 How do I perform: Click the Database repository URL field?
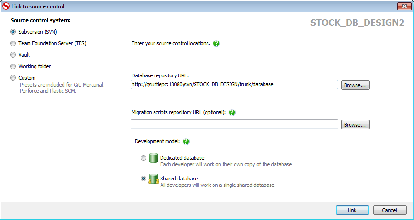pyautogui.click(x=234, y=85)
